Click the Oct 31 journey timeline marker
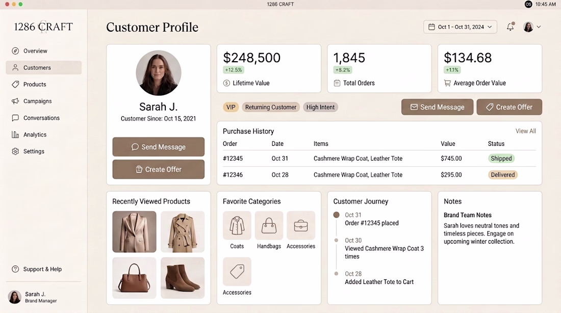The height and width of the screenshot is (313, 561). (x=336, y=215)
